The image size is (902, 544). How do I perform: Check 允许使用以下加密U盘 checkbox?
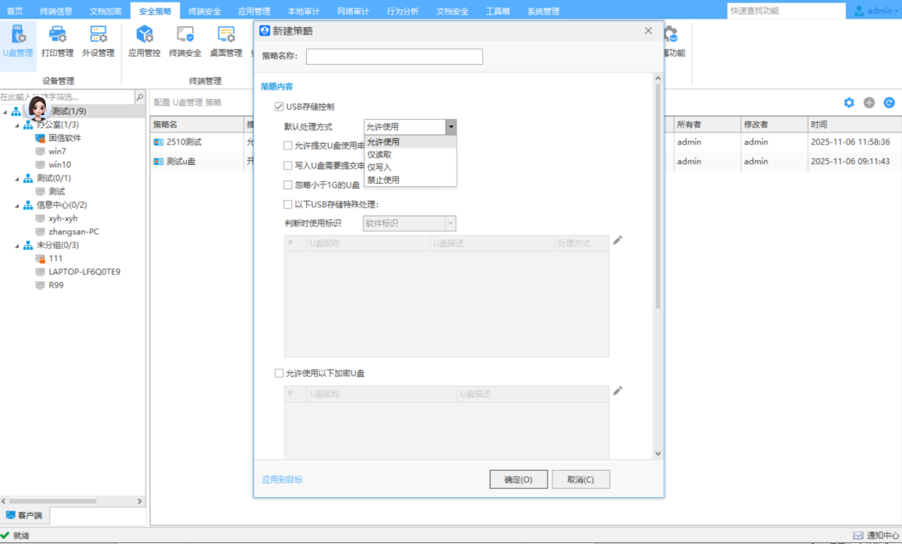(280, 374)
